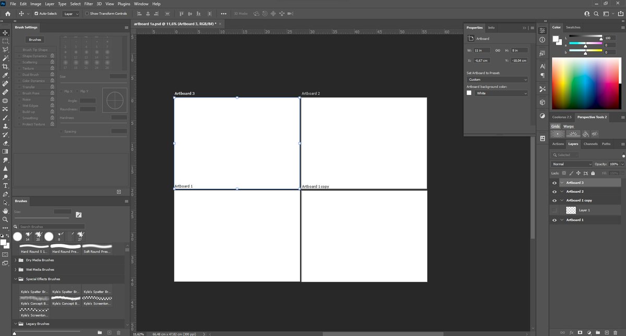Hide the Artboard 1 copy group

point(555,201)
